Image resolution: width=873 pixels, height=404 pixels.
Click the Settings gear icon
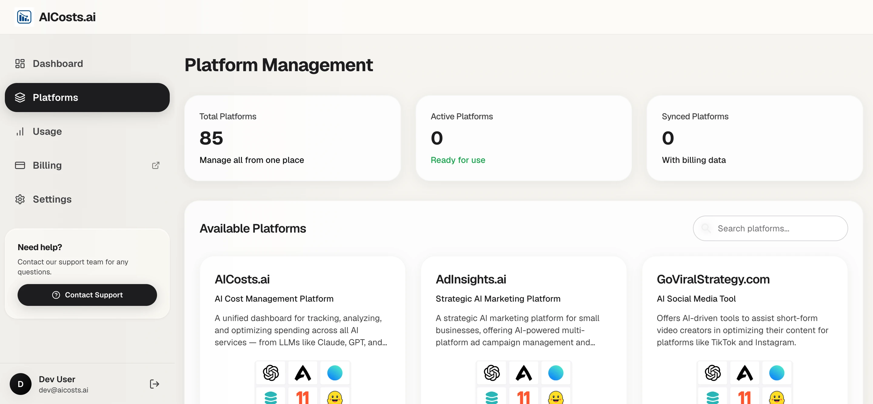(20, 199)
